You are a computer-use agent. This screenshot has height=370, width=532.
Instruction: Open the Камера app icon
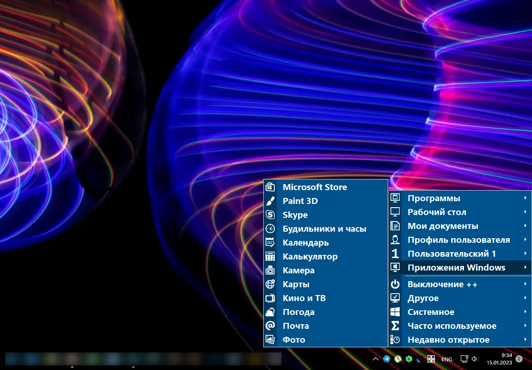click(x=270, y=271)
